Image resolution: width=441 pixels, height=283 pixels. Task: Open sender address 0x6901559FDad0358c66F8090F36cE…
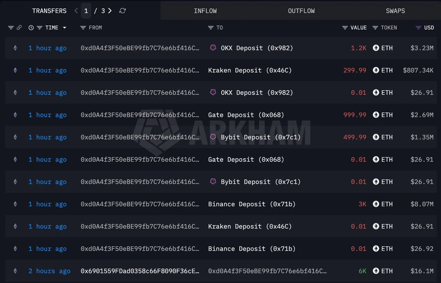pyautogui.click(x=140, y=271)
